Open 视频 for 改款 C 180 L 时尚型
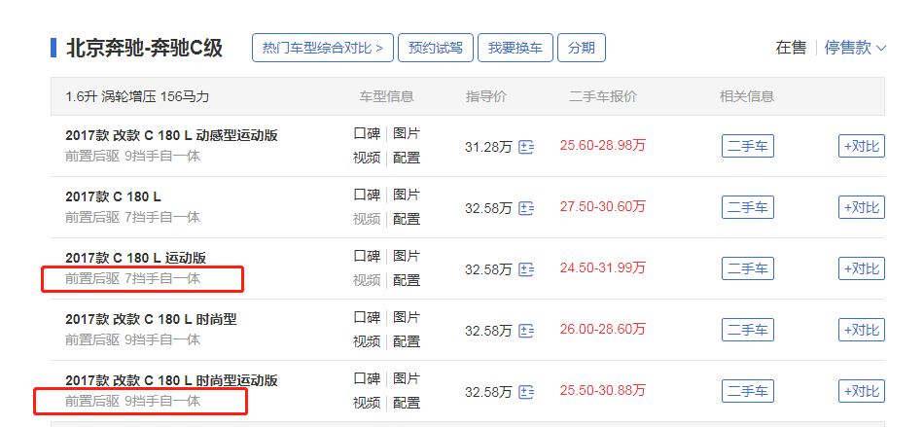The width and height of the screenshot is (924, 427). coord(367,341)
